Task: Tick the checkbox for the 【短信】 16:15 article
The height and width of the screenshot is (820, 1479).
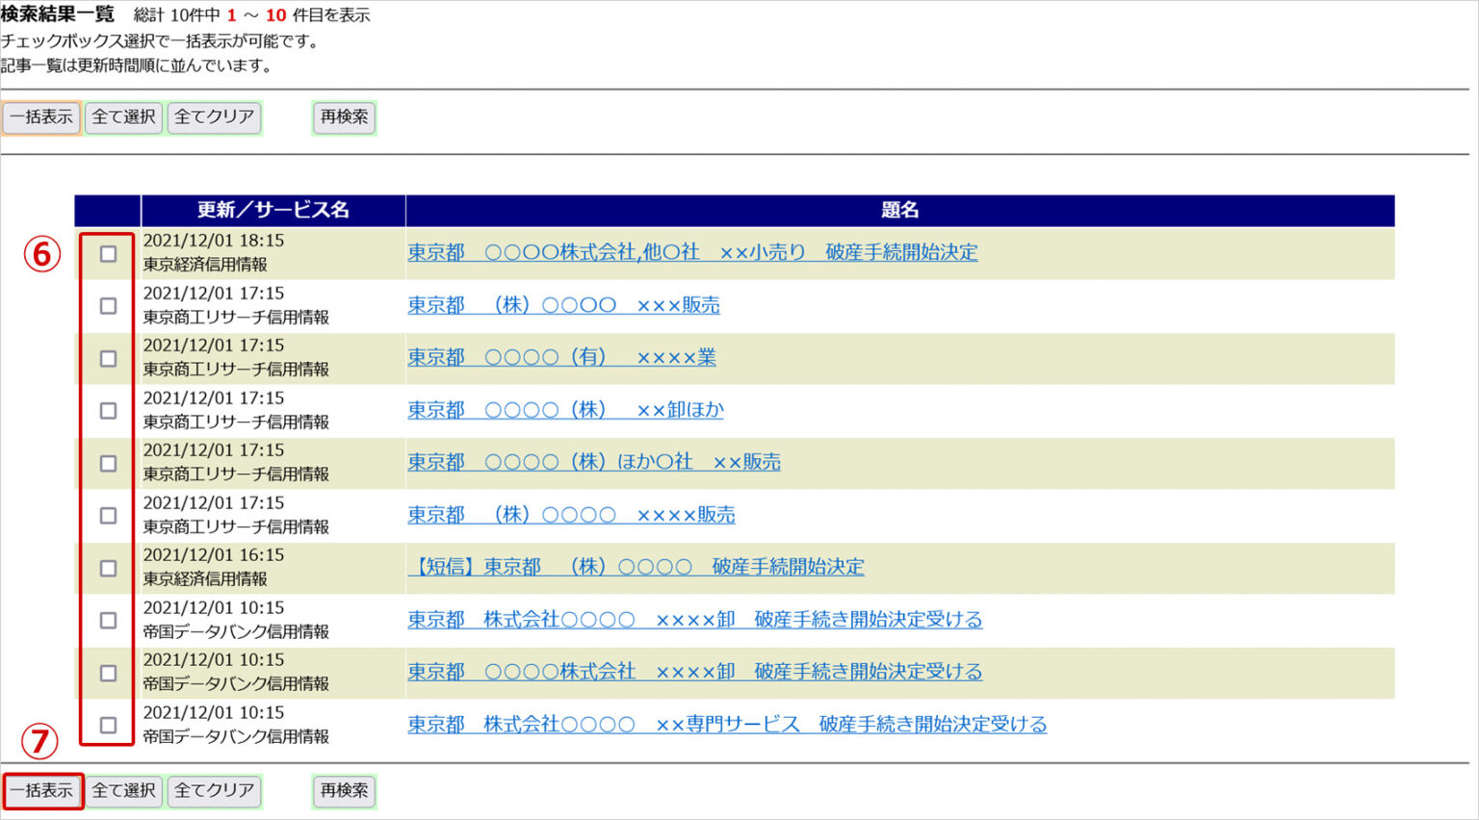Action: tap(108, 568)
